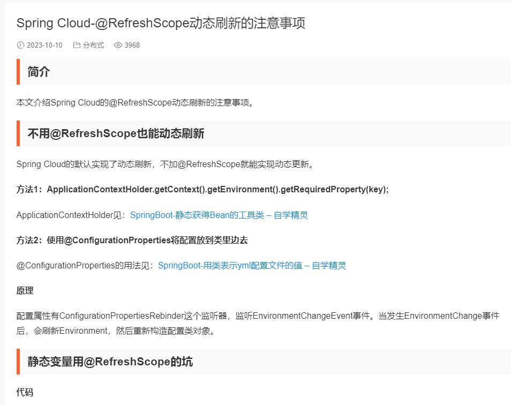511x405 pixels.
Task: Open the 分布式 category link
Action: (93, 45)
